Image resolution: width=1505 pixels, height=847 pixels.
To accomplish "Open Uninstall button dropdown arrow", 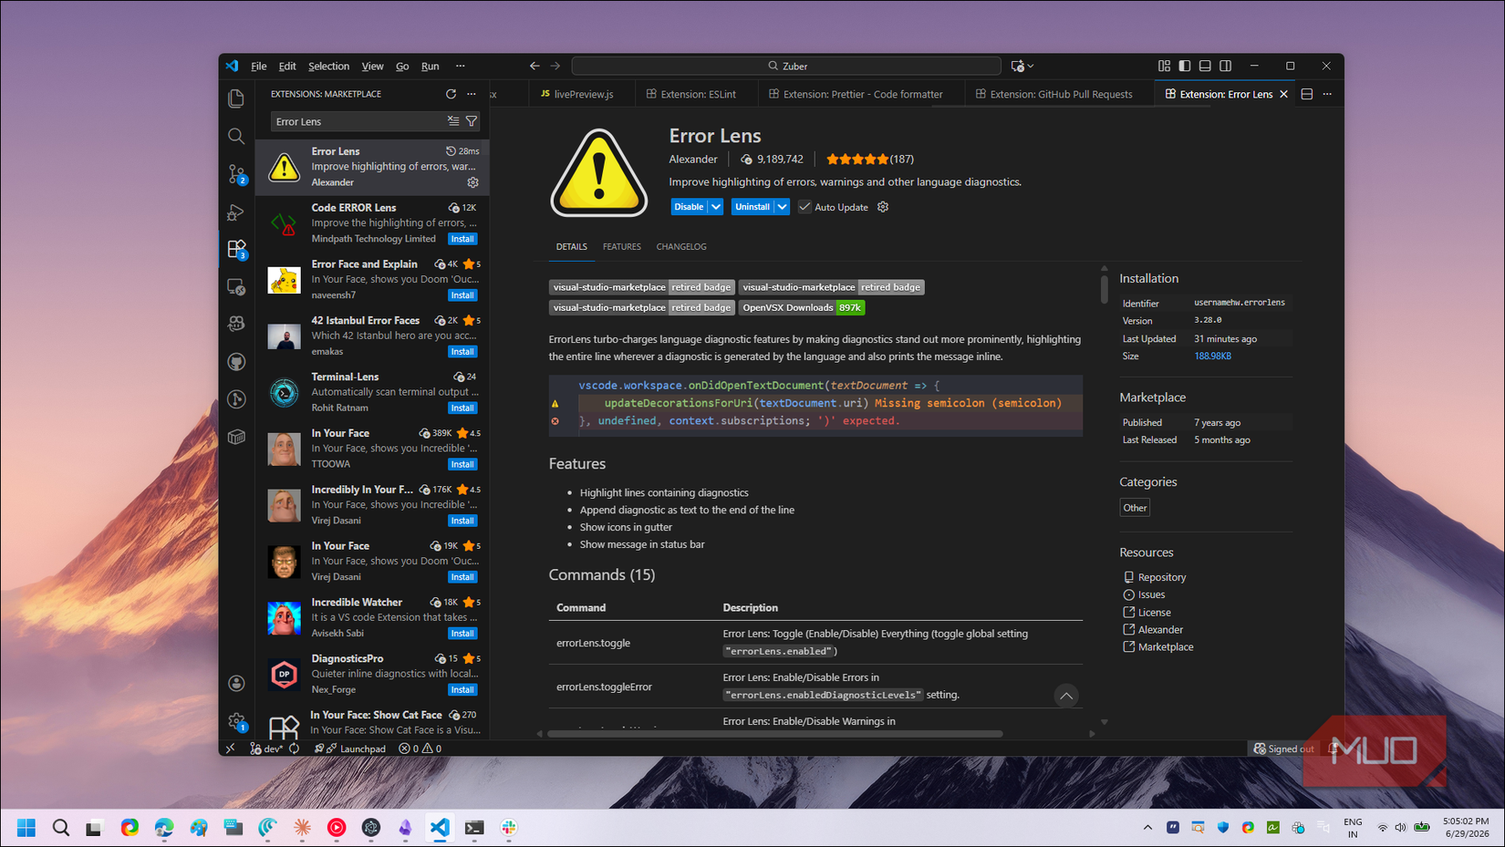I will (x=782, y=207).
